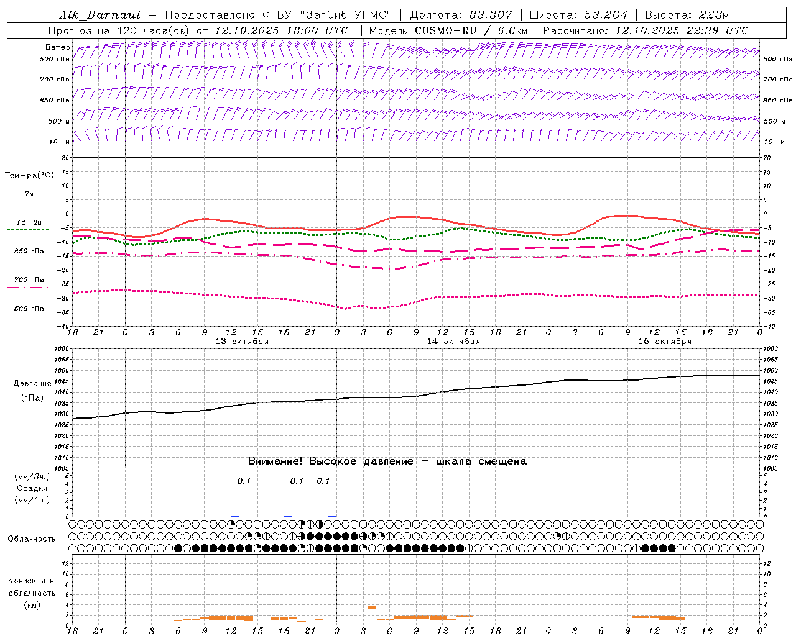Click the tallest isolated orange convective cloud bar
The width and height of the screenshot is (796, 636).
[x=372, y=607]
